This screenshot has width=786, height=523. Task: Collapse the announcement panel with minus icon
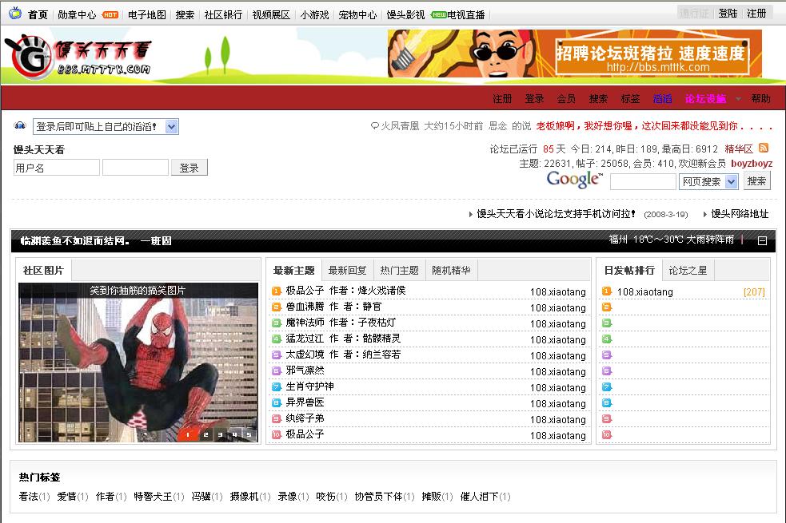(x=762, y=240)
